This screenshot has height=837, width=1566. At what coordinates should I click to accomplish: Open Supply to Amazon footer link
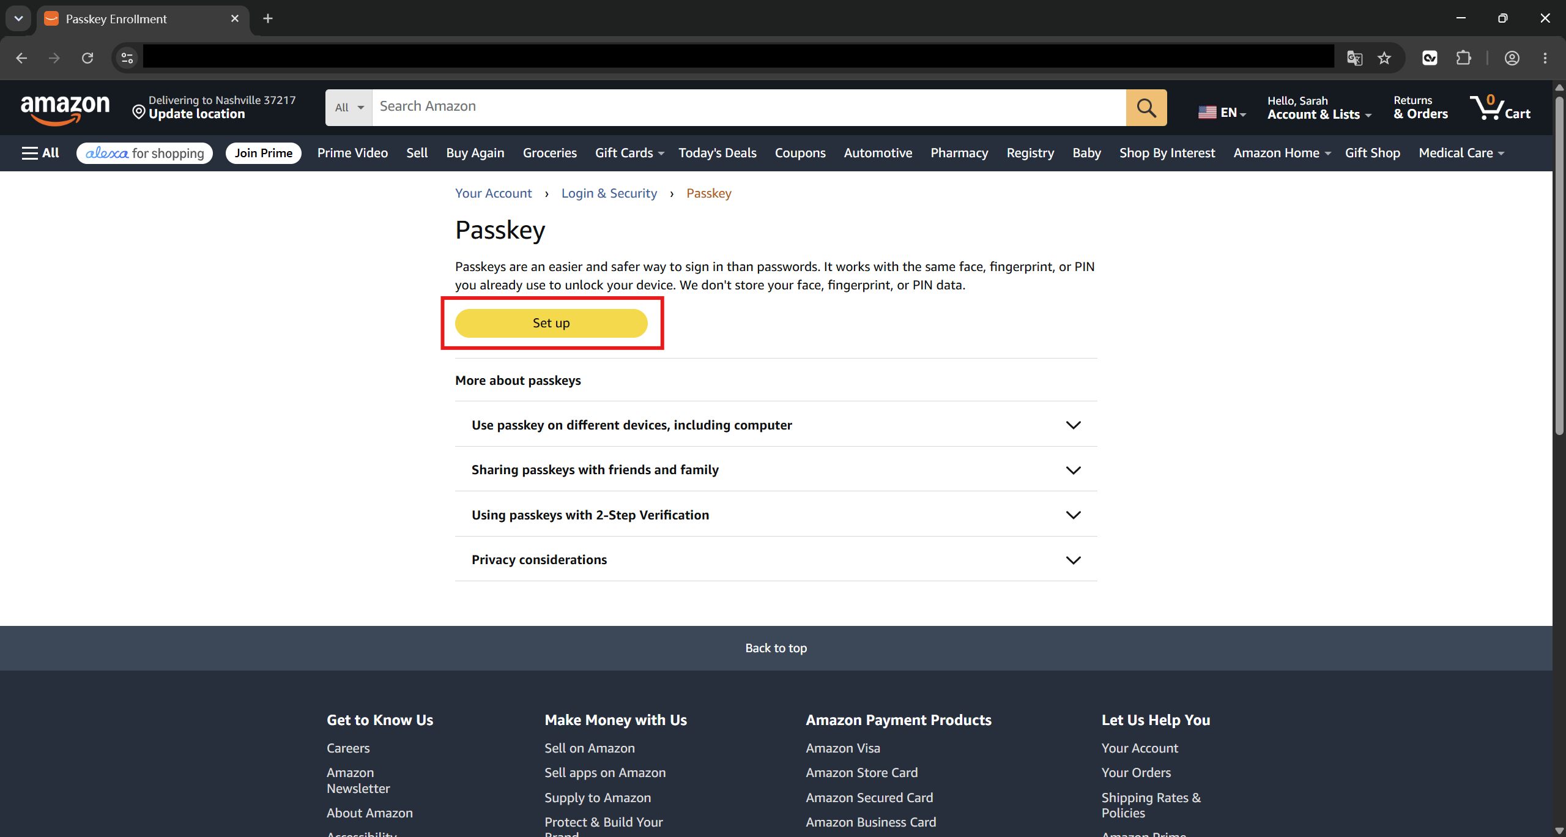(x=598, y=798)
